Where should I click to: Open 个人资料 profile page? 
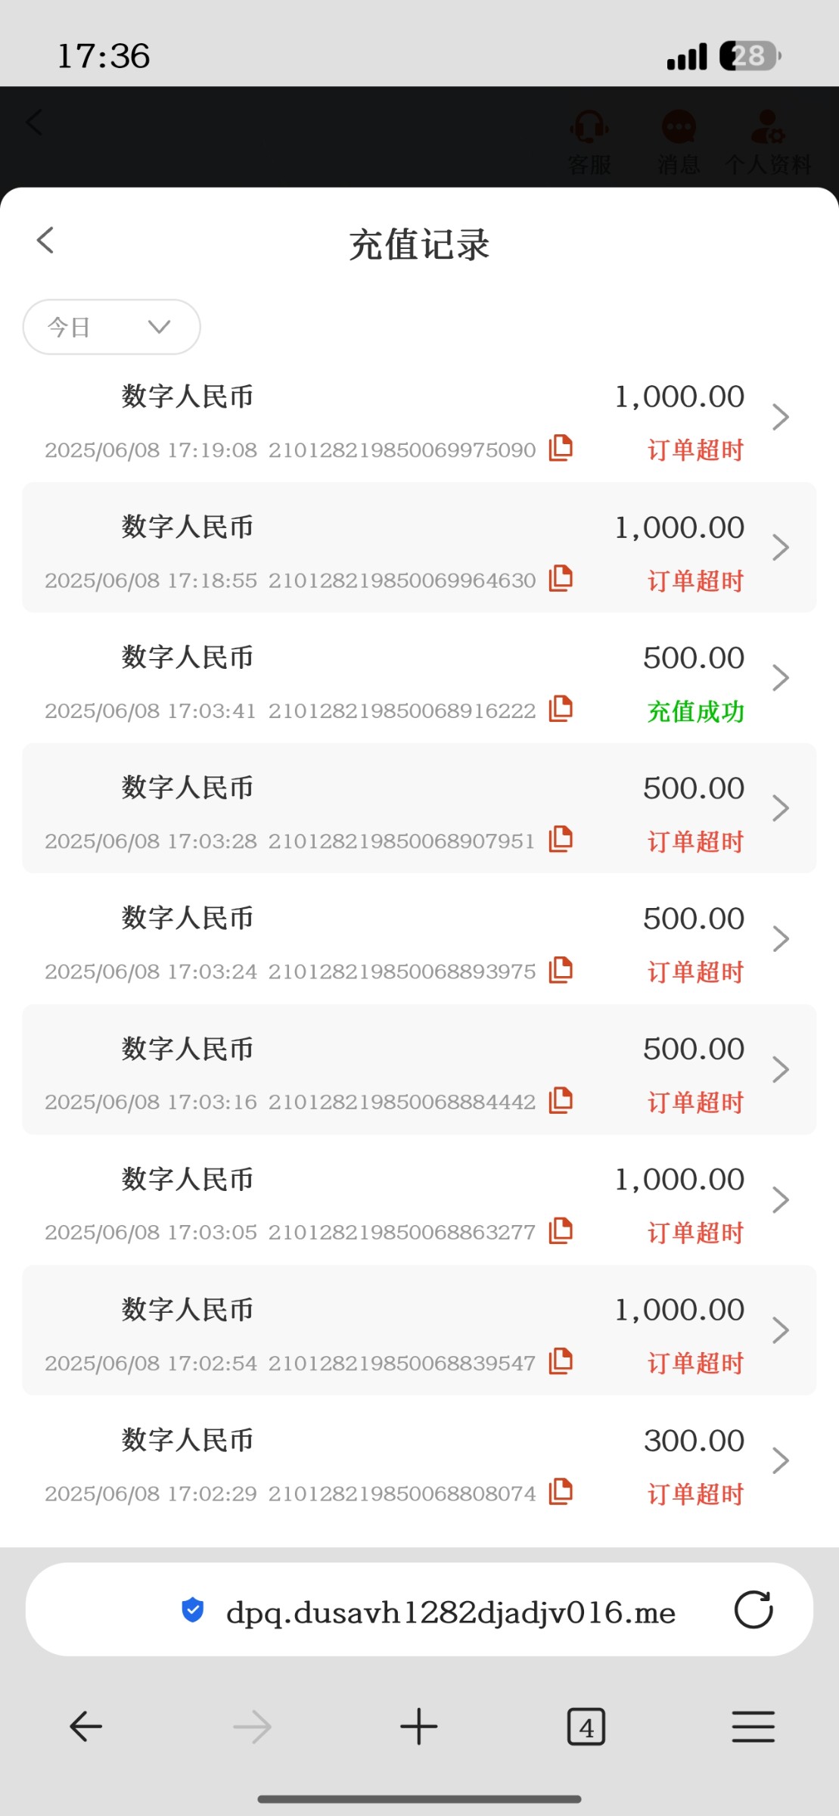[768, 141]
